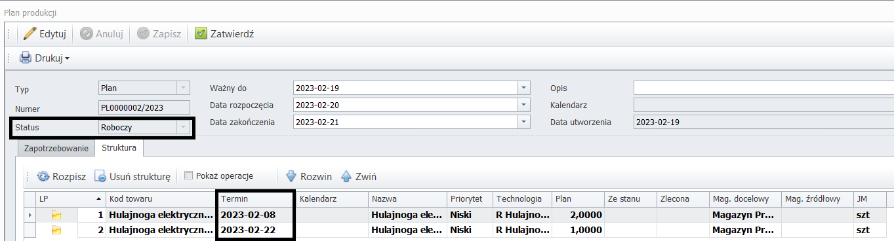Click the Zlecona column header
The width and height of the screenshot is (894, 241).
pos(682,198)
